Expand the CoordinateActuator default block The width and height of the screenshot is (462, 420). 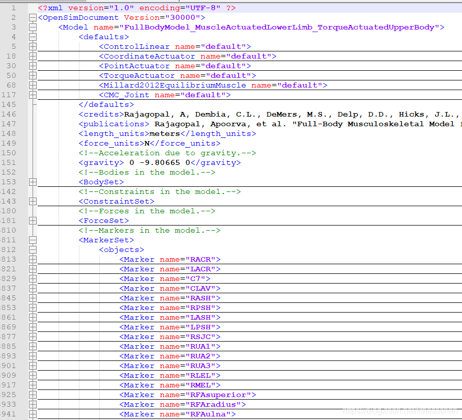[x=33, y=57]
